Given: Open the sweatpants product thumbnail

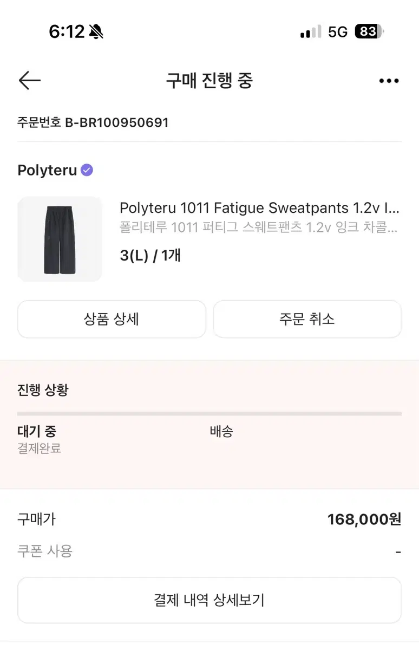Looking at the screenshot, I should click(60, 239).
